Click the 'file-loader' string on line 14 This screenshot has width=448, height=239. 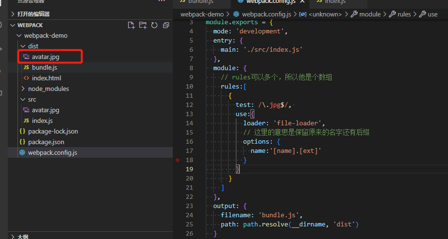click(x=297, y=123)
